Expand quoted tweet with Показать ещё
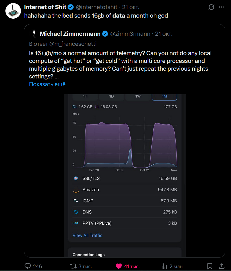Screen dimensions: 231x271 47,84
